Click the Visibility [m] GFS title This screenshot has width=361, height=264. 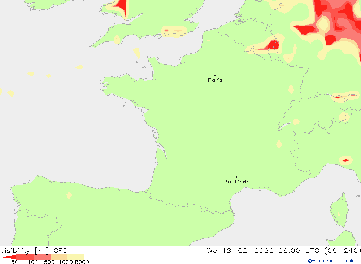click(x=34, y=250)
